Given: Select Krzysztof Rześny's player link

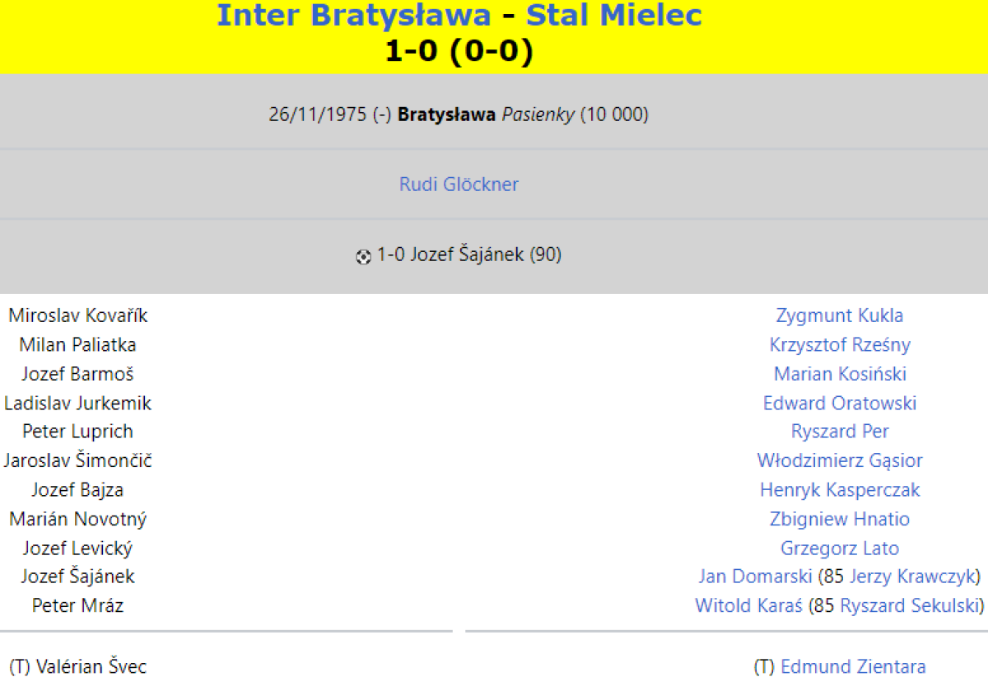Looking at the screenshot, I should 839,345.
